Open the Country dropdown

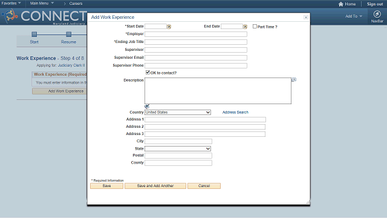tap(178, 113)
